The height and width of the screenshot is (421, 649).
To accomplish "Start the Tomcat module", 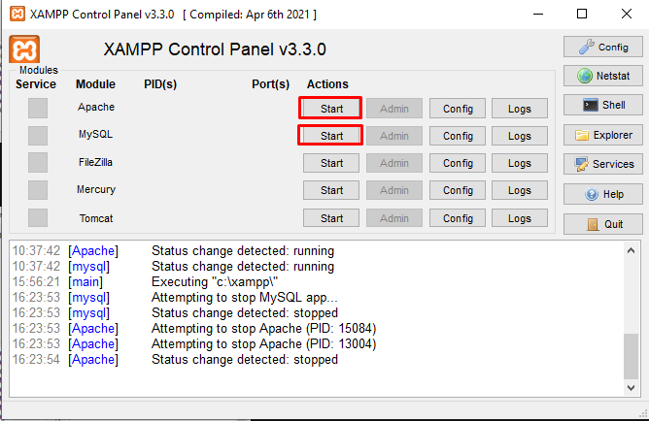I will pos(330,217).
